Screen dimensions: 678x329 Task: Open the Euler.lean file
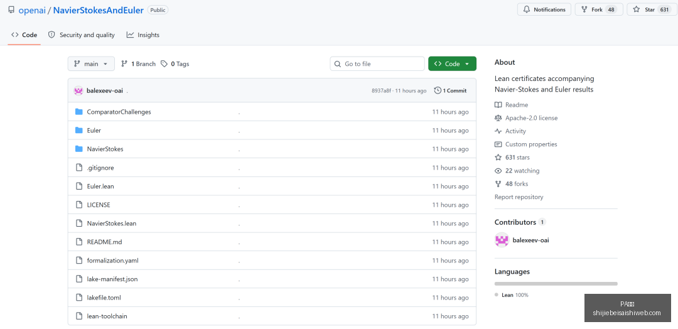click(100, 186)
